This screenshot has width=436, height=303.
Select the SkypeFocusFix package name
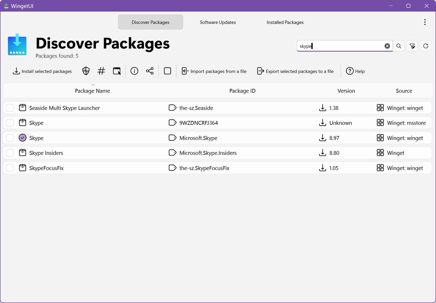coord(46,168)
